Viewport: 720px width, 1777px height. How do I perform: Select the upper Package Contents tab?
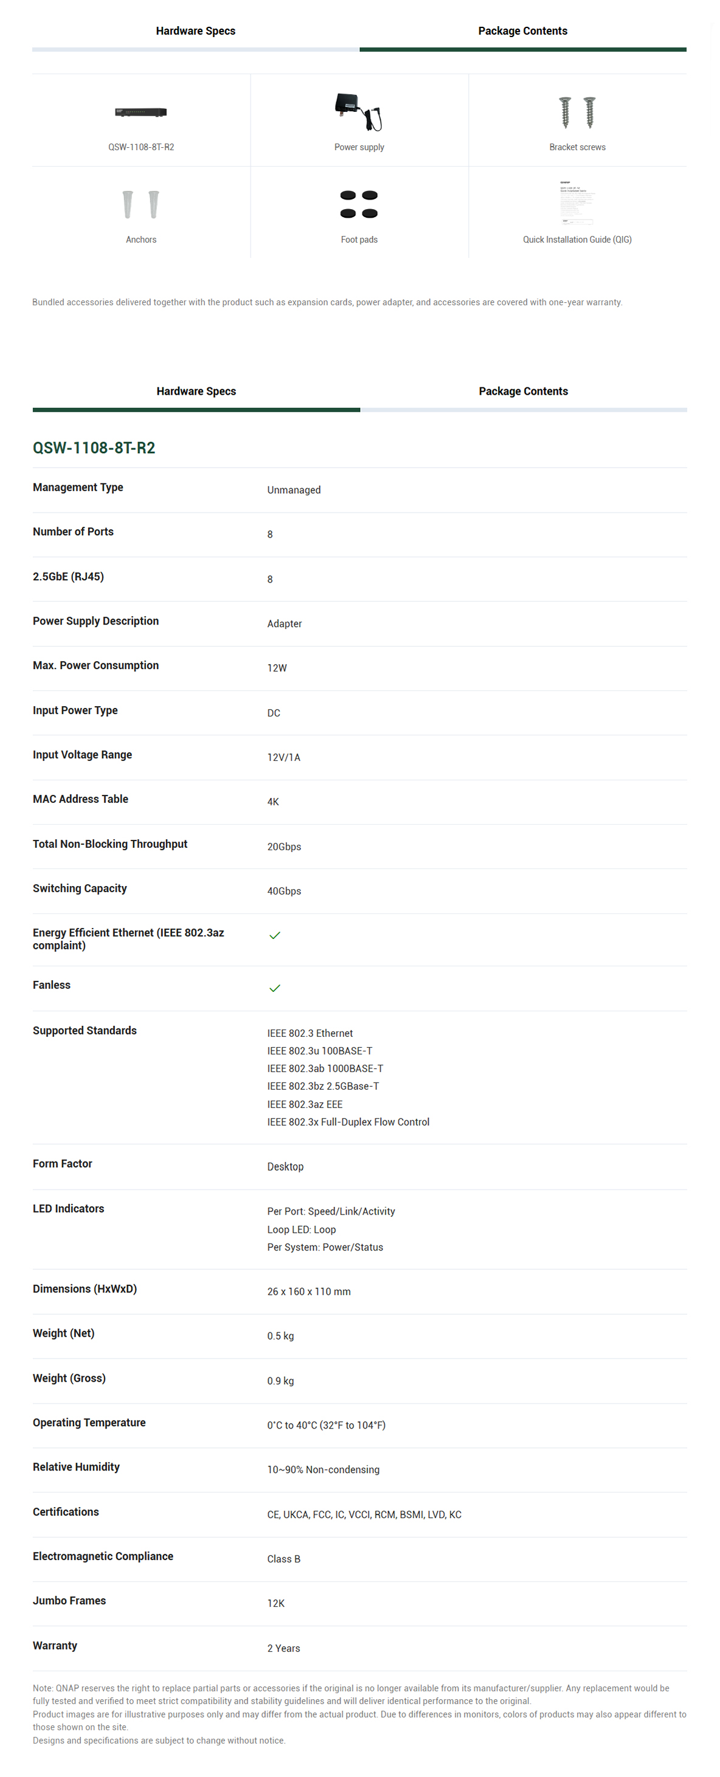tap(523, 31)
